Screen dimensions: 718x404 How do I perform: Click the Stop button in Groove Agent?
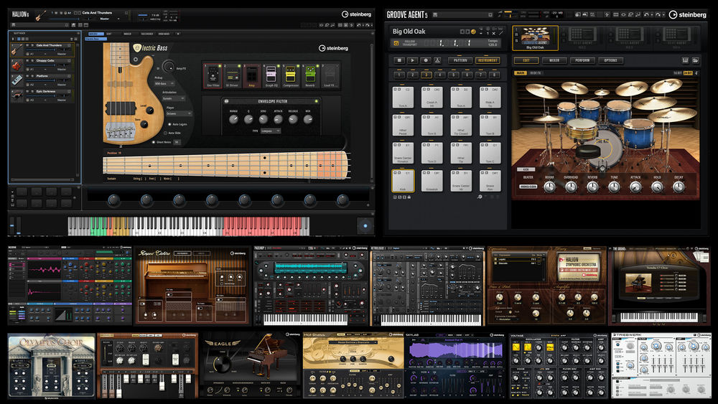[x=399, y=60]
